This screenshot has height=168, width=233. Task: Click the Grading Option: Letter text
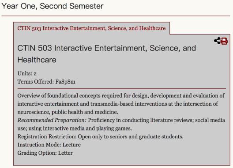pos(45,153)
